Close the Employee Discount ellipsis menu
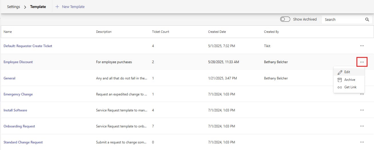This screenshot has height=150, width=374. tap(362, 62)
